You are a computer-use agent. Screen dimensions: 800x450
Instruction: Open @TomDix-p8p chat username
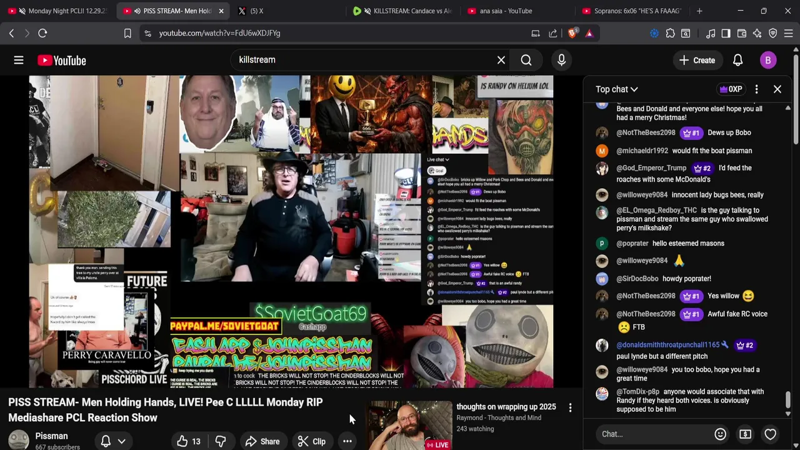(637, 392)
